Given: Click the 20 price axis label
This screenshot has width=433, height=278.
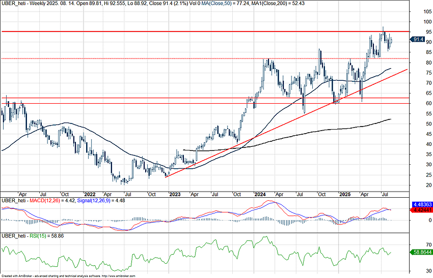Looking at the screenshot, I should [428, 185].
